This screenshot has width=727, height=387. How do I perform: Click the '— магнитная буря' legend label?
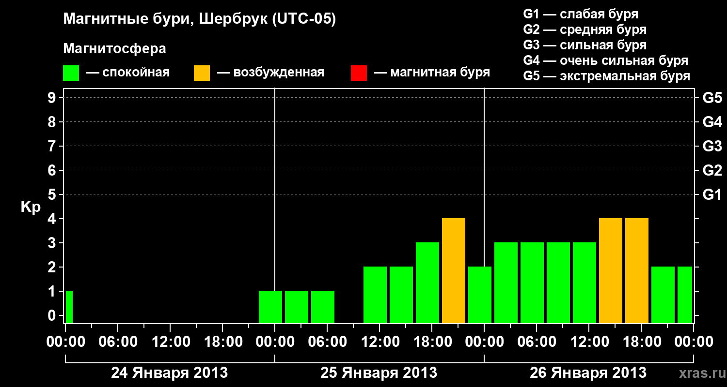point(432,73)
